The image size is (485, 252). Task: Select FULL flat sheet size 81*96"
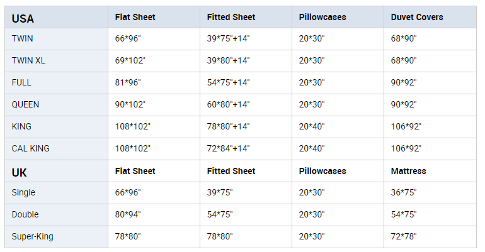tap(128, 82)
